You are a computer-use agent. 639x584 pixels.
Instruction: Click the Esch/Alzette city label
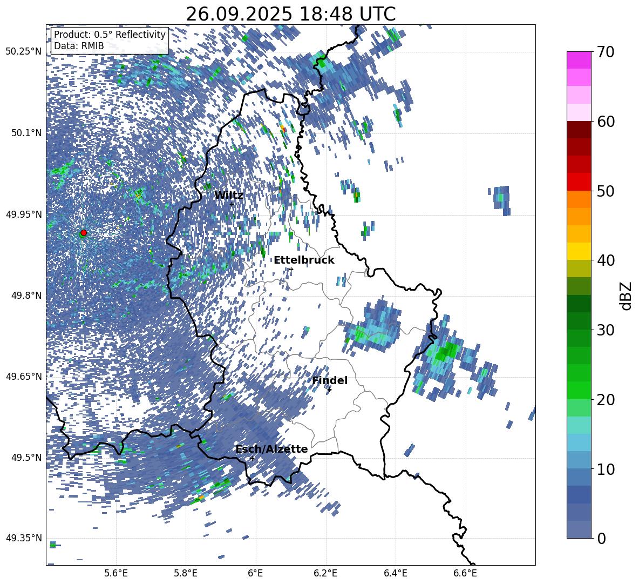[271, 449]
